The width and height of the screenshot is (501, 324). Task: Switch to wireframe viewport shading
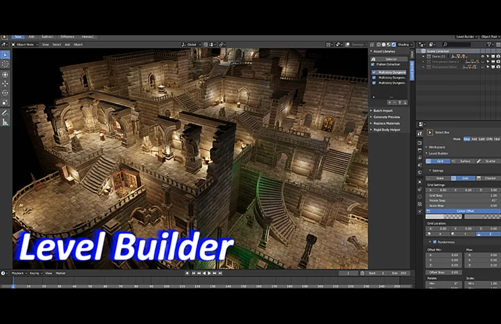379,44
